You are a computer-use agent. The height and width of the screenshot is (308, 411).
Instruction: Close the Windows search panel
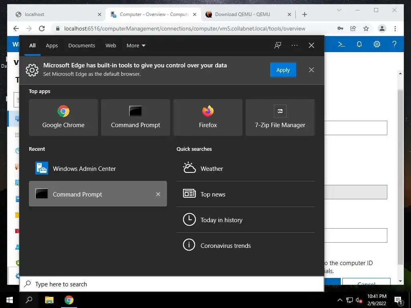[311, 45]
